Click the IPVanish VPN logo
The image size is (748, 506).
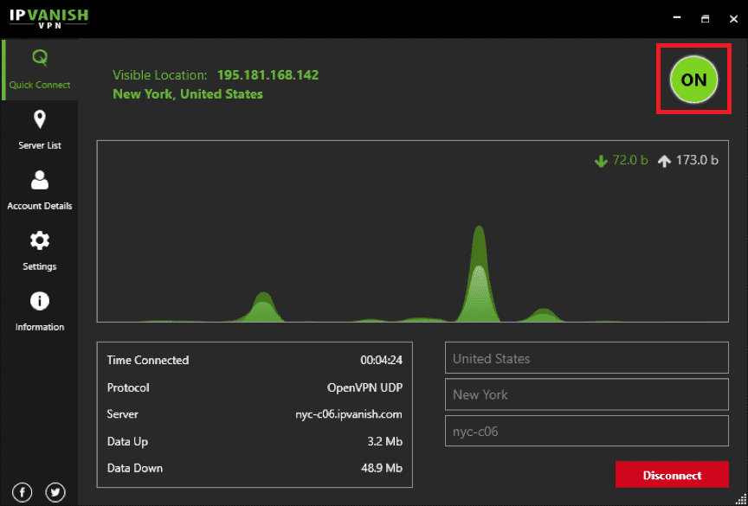[49, 18]
